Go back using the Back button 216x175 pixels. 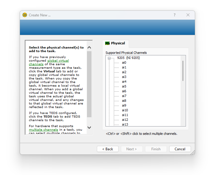(x=108, y=149)
